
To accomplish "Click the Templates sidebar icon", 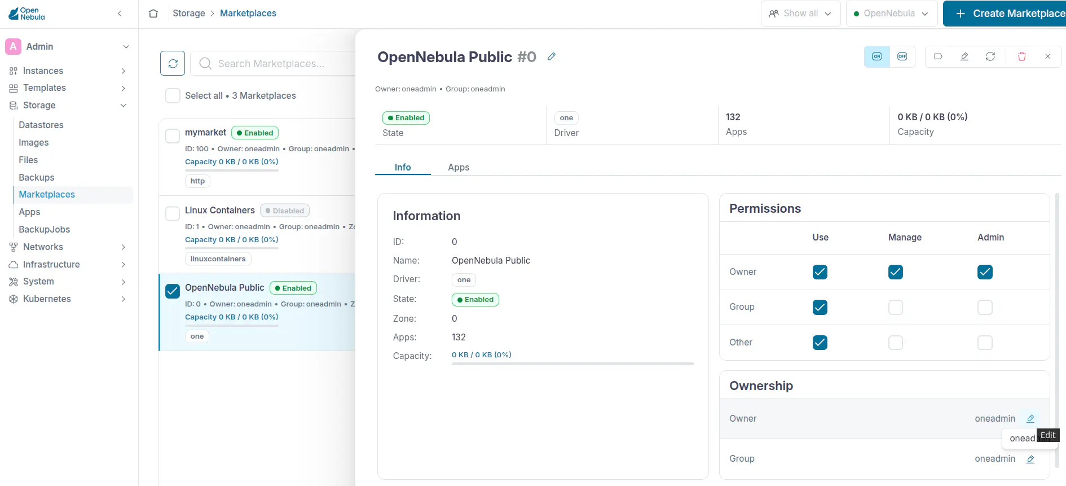I will 14,88.
